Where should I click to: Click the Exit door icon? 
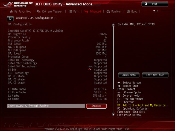146,4
